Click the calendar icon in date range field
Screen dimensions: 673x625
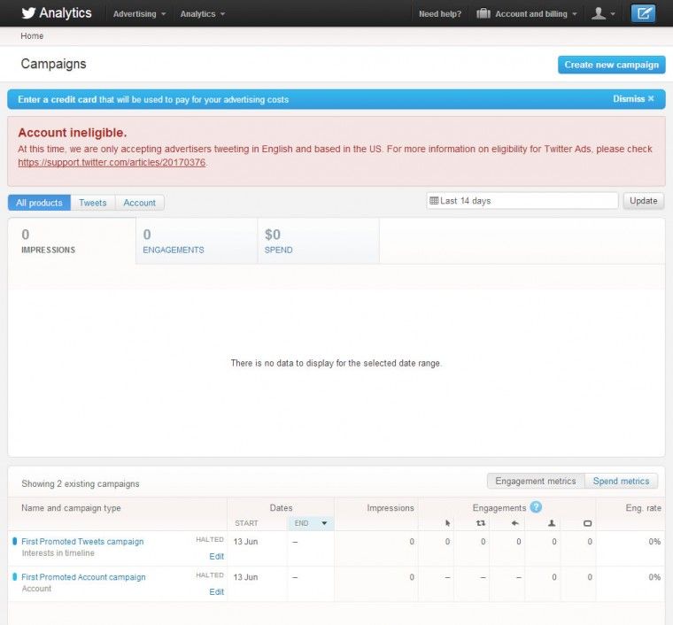point(434,200)
